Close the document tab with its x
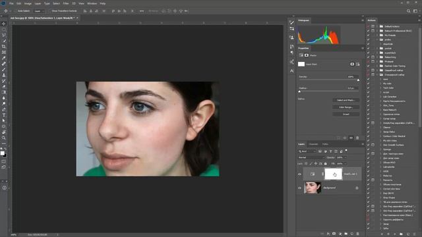 point(77,18)
